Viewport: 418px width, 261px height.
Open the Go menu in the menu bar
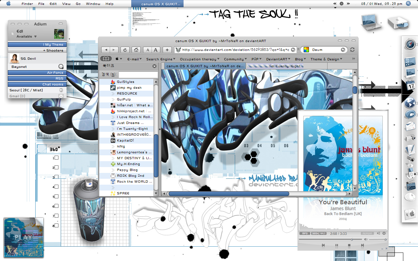(x=78, y=4)
